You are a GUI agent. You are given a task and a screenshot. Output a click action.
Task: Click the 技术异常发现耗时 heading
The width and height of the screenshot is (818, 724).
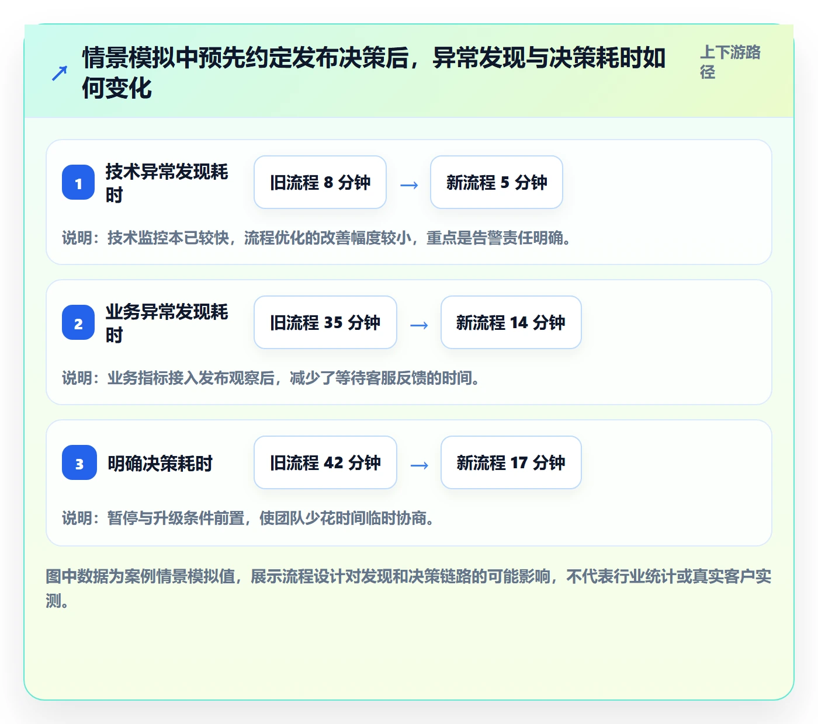click(x=167, y=183)
